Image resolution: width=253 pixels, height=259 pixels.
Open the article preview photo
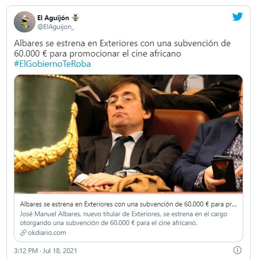point(128,134)
